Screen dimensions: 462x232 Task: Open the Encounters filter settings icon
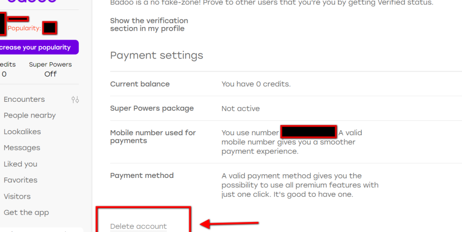[x=75, y=100]
